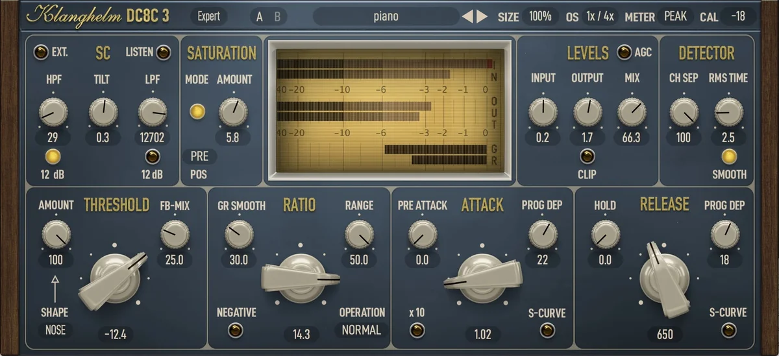Click the NOSE shape button
The height and width of the screenshot is (356, 779).
pos(55,329)
